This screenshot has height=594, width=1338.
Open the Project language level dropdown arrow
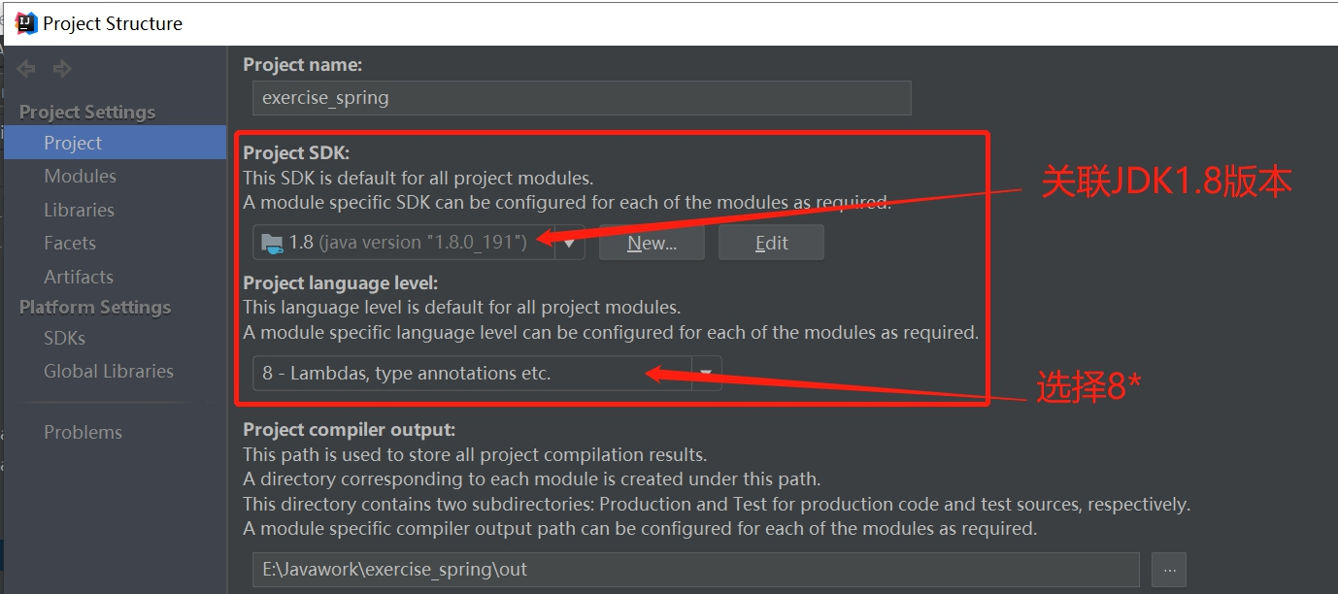point(706,373)
